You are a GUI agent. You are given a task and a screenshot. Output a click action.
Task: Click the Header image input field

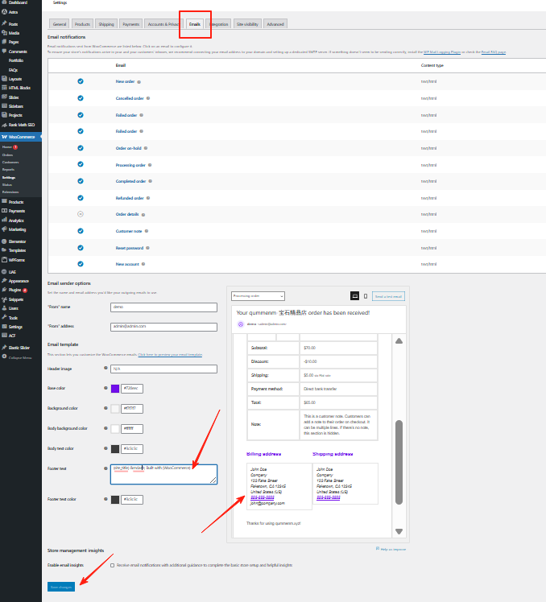tap(163, 369)
